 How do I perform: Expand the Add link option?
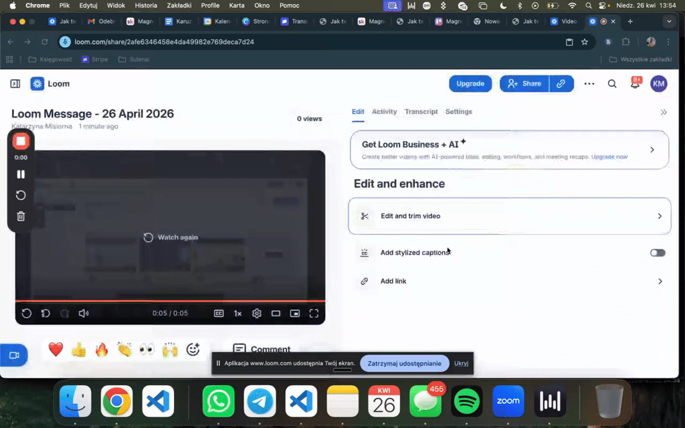(x=509, y=281)
